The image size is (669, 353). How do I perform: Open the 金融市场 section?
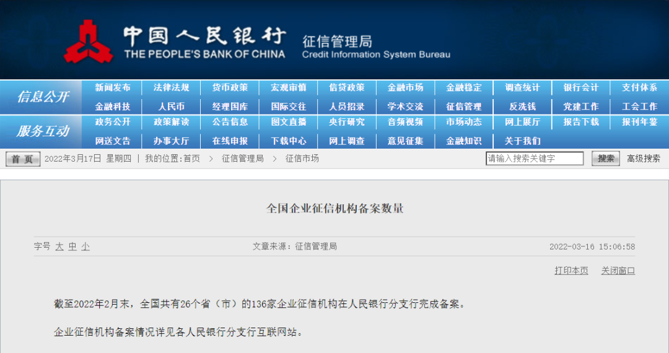(x=405, y=87)
